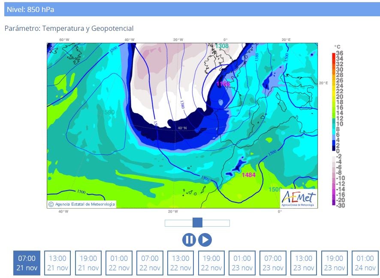The width and height of the screenshot is (380, 278).
Task: Select the 13:00 22 nov time step
Action: 181,263
